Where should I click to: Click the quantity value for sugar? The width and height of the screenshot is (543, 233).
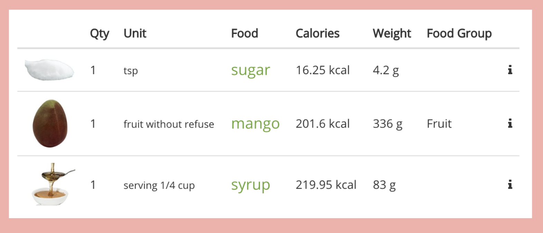pos(93,70)
